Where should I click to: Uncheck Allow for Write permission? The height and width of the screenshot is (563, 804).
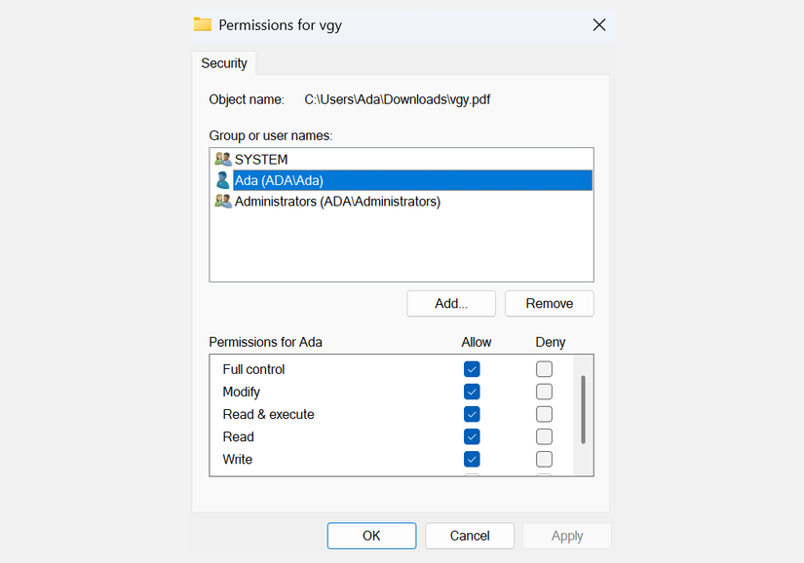click(472, 459)
